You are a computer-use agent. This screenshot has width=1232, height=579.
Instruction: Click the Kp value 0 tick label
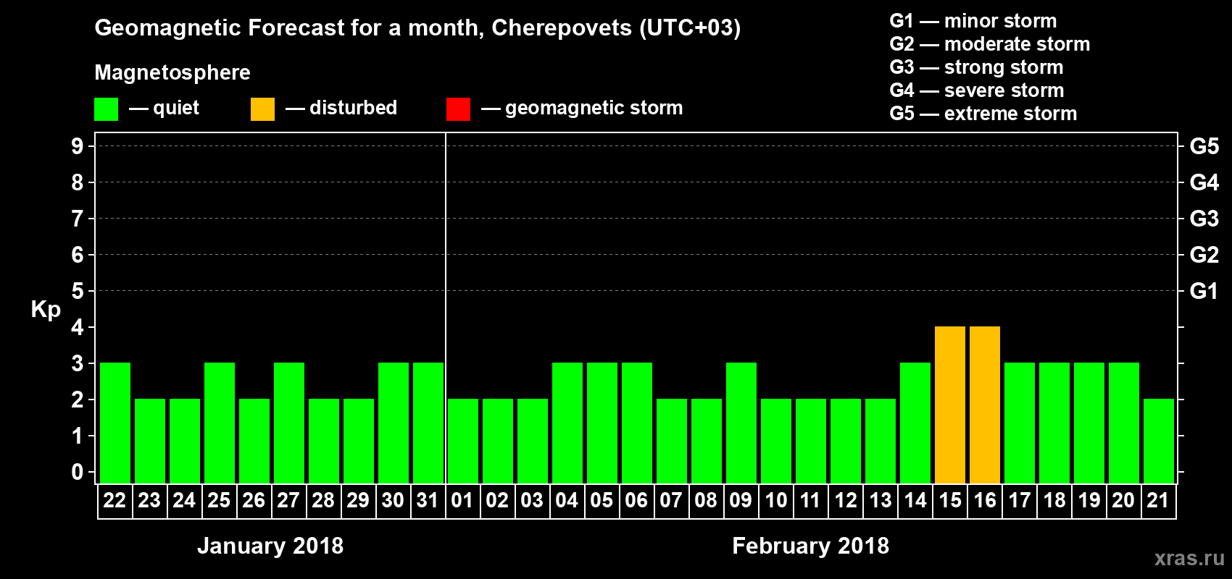[78, 472]
